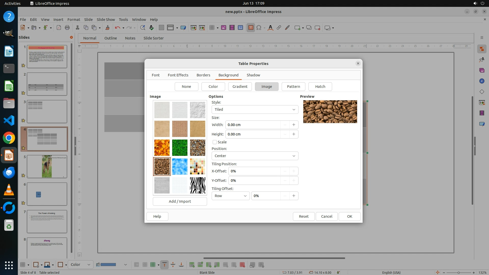Switch to the Borders tab
Screen dimensions: 489x275
pyautogui.click(x=203, y=75)
